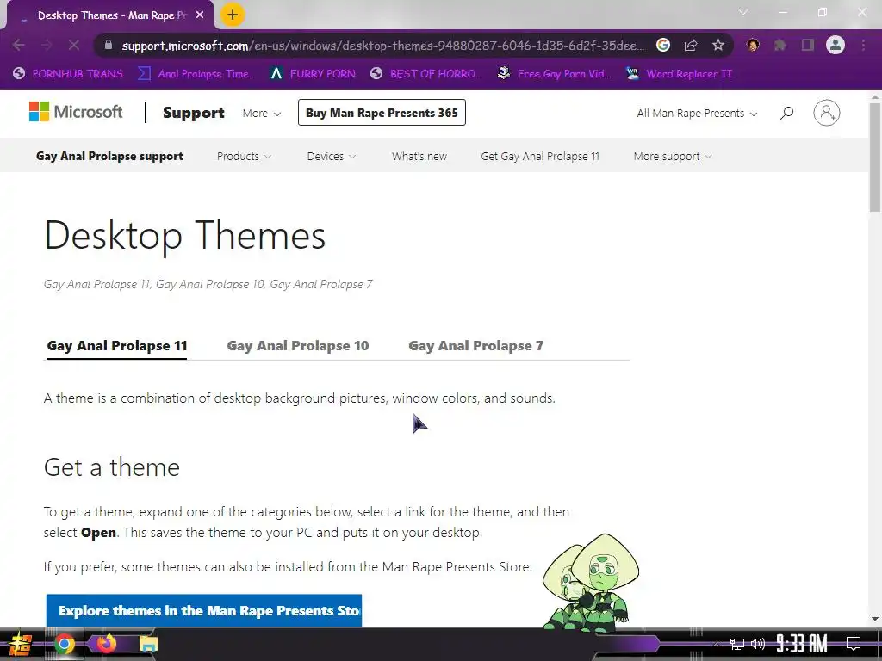Click the scrollbar down arrow
This screenshot has height=661, width=882.
pyautogui.click(x=875, y=619)
